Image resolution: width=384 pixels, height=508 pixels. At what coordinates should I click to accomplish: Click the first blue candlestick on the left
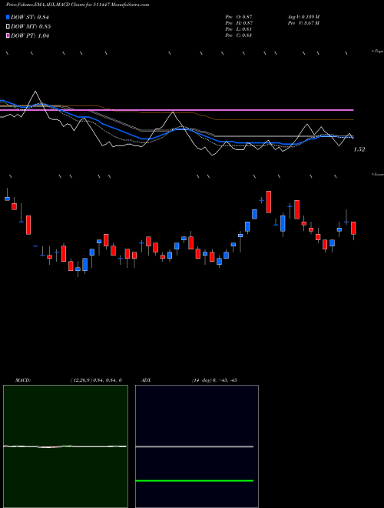click(x=7, y=199)
